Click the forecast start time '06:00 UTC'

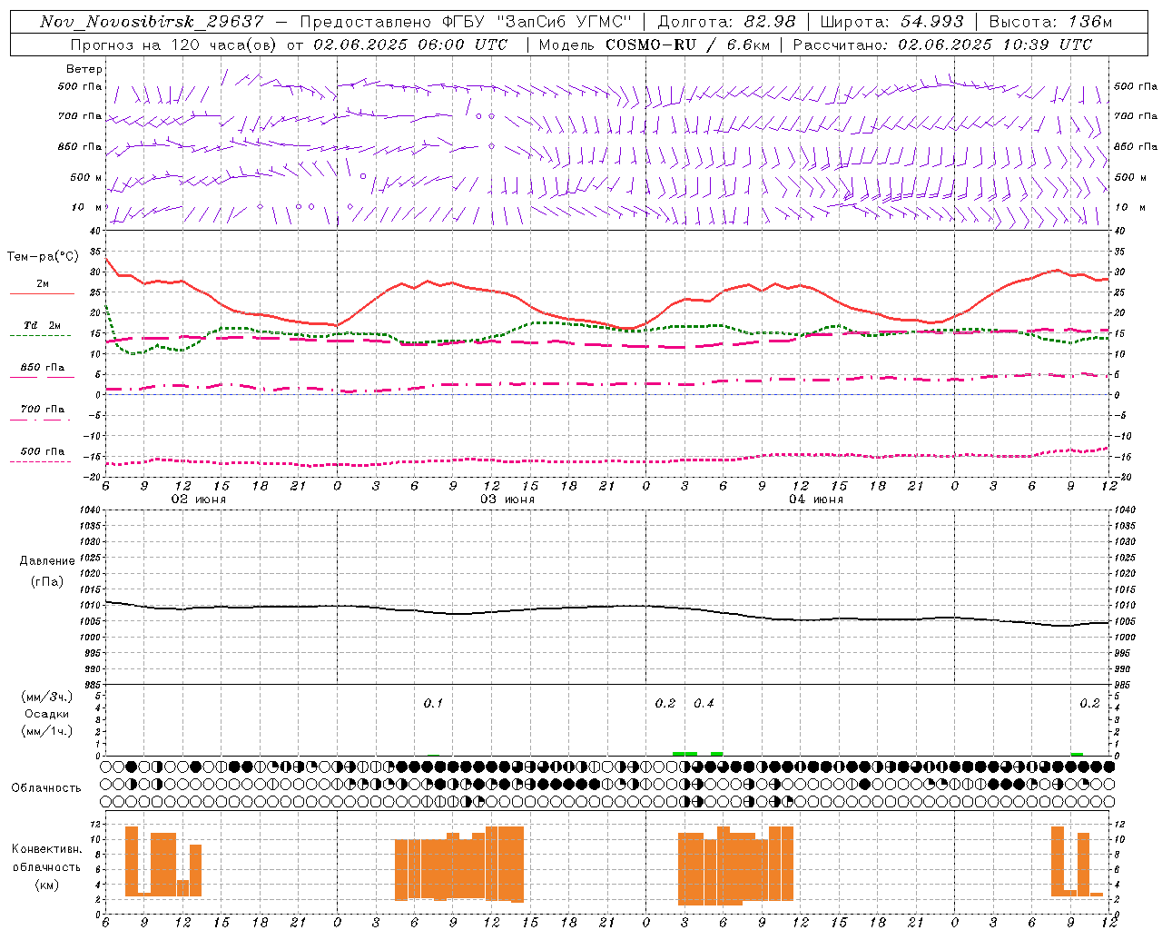(x=459, y=45)
